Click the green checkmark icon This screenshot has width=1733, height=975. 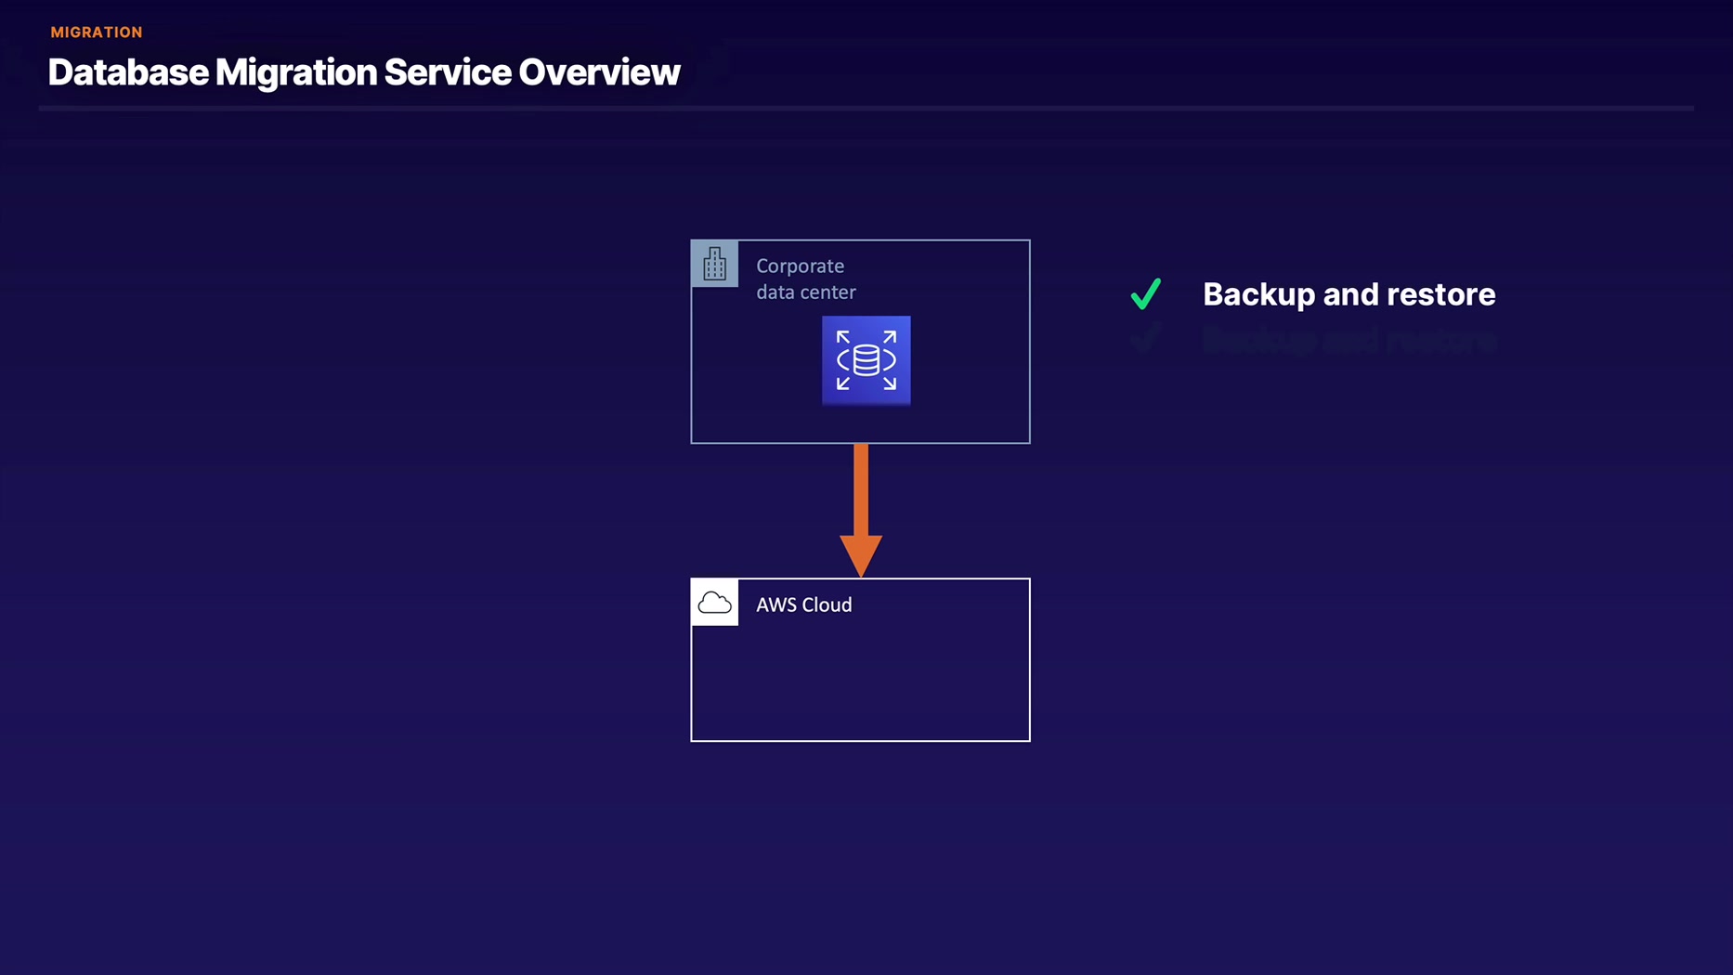[1146, 293]
